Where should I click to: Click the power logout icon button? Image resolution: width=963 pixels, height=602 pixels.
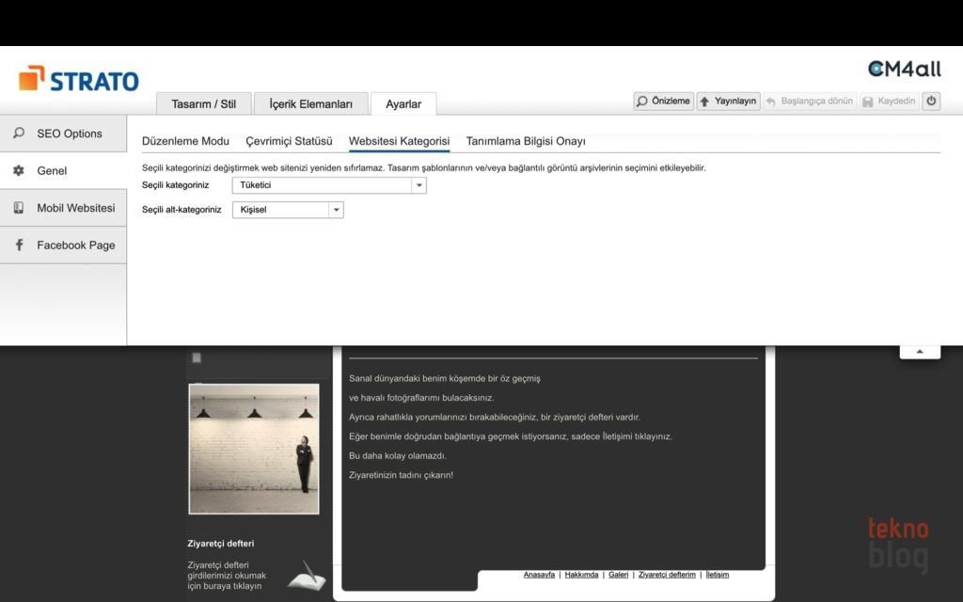click(x=931, y=102)
